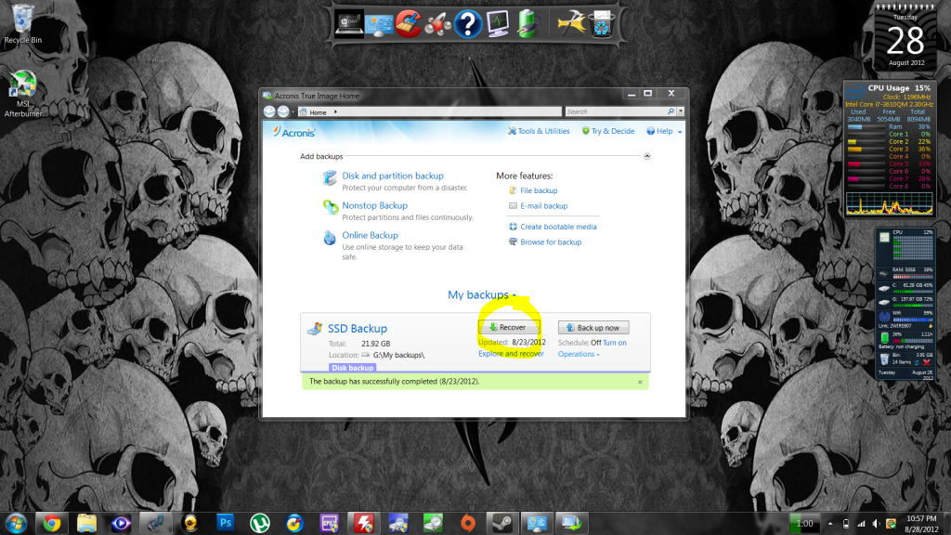
Task: Open CPU-Z from the taskbar
Action: click(x=330, y=524)
